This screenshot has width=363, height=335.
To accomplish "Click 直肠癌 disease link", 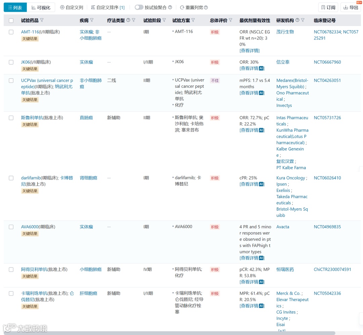I will [x=86, y=118].
